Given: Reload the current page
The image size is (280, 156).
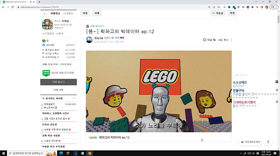Looking at the screenshot, I should click(x=13, y=7).
